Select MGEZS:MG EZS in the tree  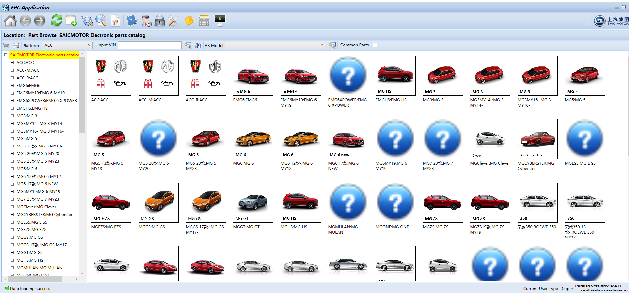point(31,229)
